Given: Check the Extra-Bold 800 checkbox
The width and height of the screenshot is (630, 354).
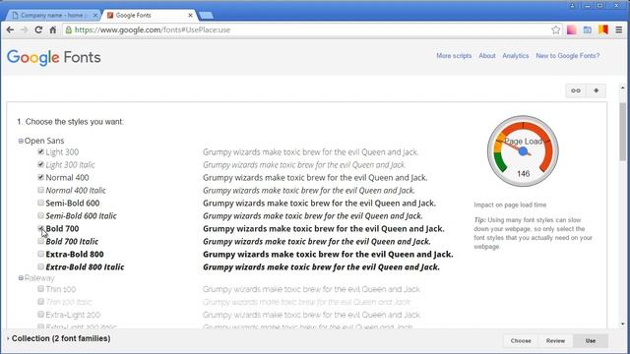Looking at the screenshot, I should (40, 254).
